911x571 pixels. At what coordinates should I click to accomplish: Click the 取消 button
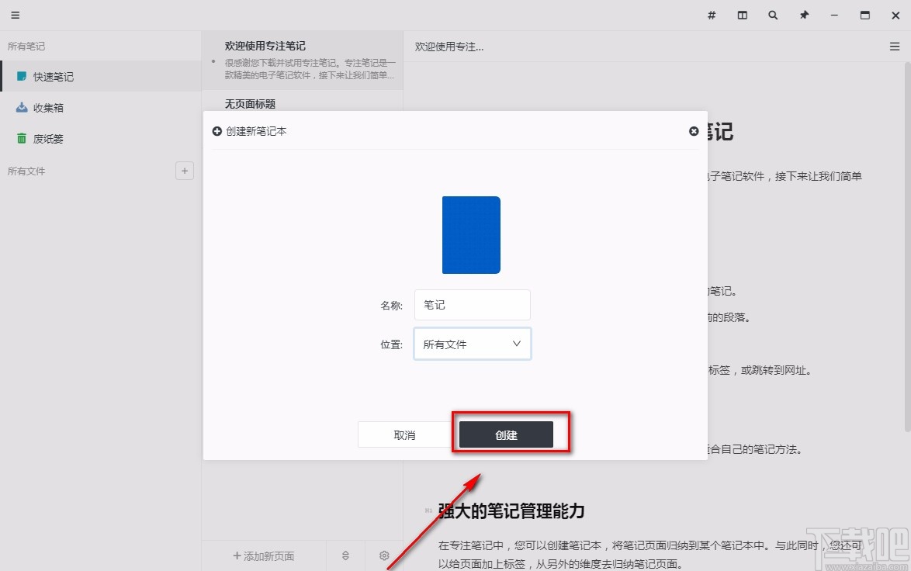(404, 434)
